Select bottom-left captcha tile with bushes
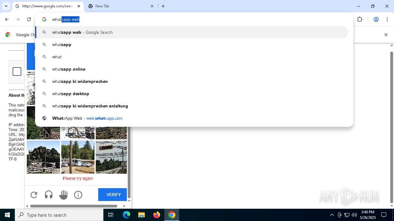Image resolution: width=394 pixels, height=221 pixels. (43, 157)
